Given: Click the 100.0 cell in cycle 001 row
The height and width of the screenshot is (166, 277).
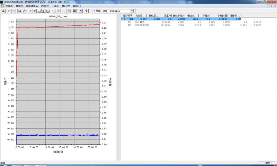Looking at the screenshot, I should click(x=195, y=19).
